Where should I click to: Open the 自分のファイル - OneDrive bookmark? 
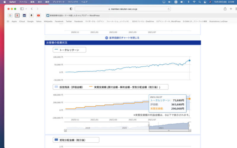coord(143,21)
